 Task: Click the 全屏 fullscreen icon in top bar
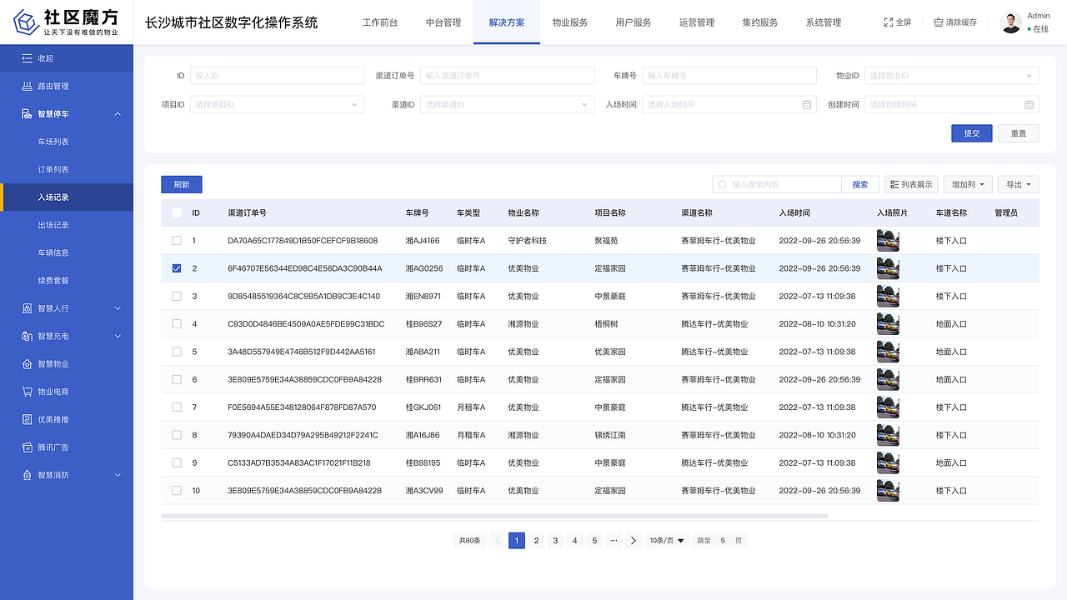click(x=887, y=22)
